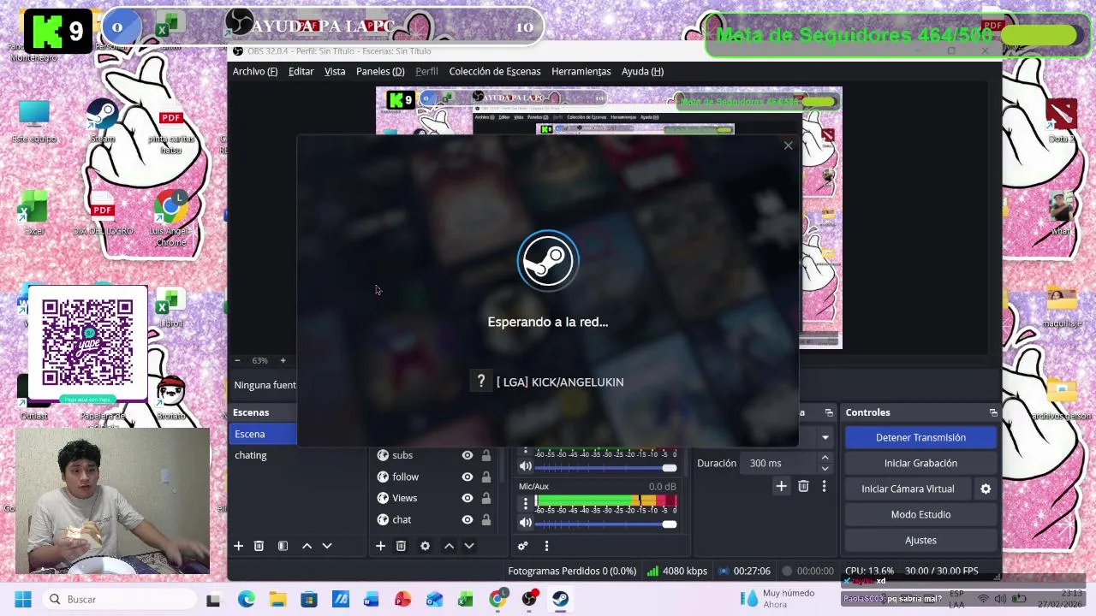The width and height of the screenshot is (1096, 616).
Task: Zoom out preview with minus button
Action: point(237,360)
